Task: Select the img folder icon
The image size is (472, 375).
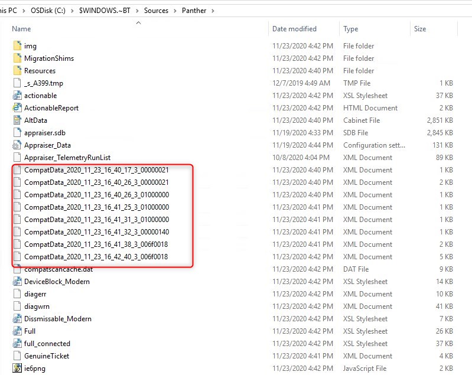Action: click(x=18, y=45)
